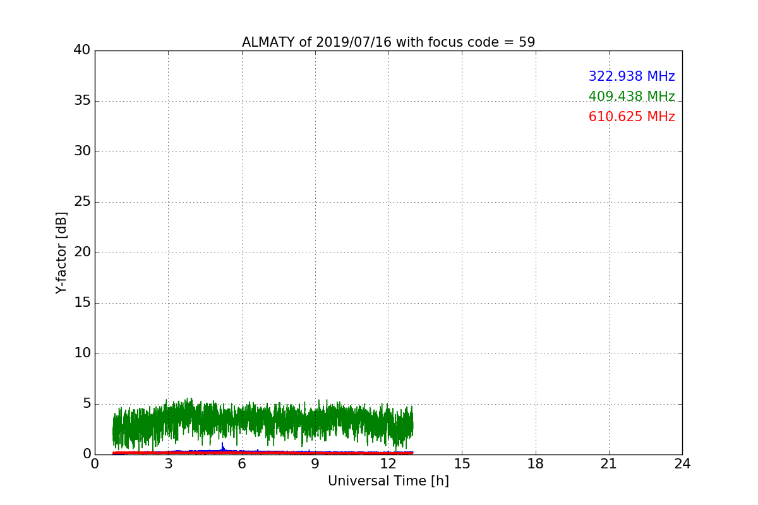Click y-axis tick label 15
Image resolution: width=758 pixels, height=505 pixels.
[x=82, y=303]
